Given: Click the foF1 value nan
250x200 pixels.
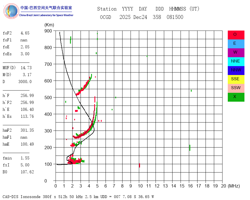Looking at the screenshot, I should pos(24,40).
